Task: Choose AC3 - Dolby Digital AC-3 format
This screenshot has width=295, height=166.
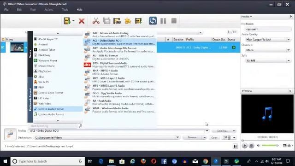Action: pos(120,42)
